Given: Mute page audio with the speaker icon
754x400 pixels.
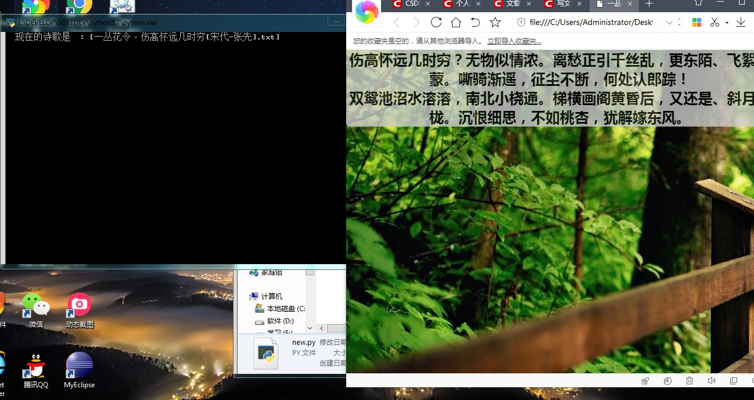Looking at the screenshot, I should 711,381.
